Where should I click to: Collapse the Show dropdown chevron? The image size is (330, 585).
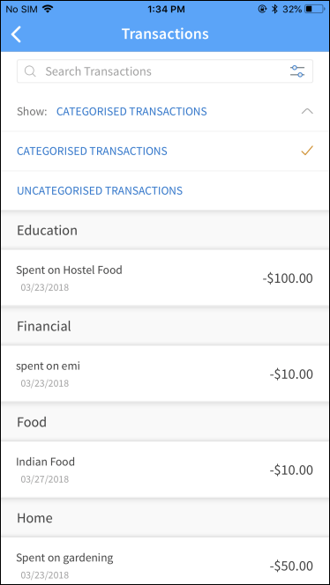pyautogui.click(x=307, y=111)
